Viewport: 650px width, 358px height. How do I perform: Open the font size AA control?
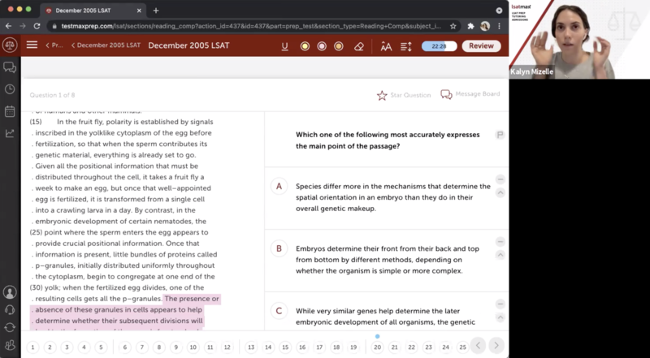click(x=386, y=46)
